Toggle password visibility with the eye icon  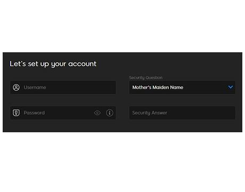(x=97, y=113)
